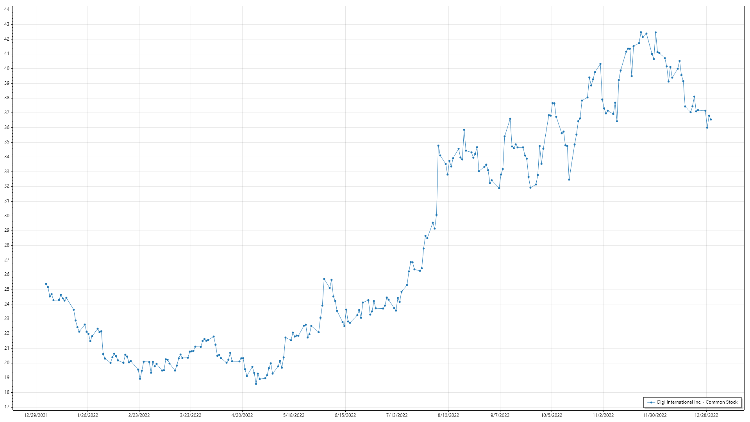The image size is (750, 422).
Task: Click the Digi International Inc. legend label
Action: pos(697,402)
